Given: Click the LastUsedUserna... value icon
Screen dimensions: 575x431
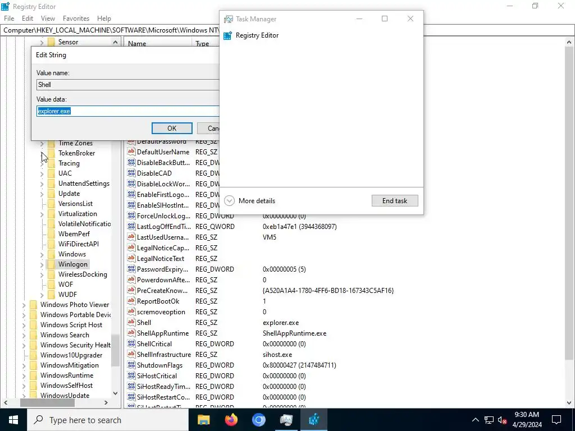Looking at the screenshot, I should click(x=131, y=237).
